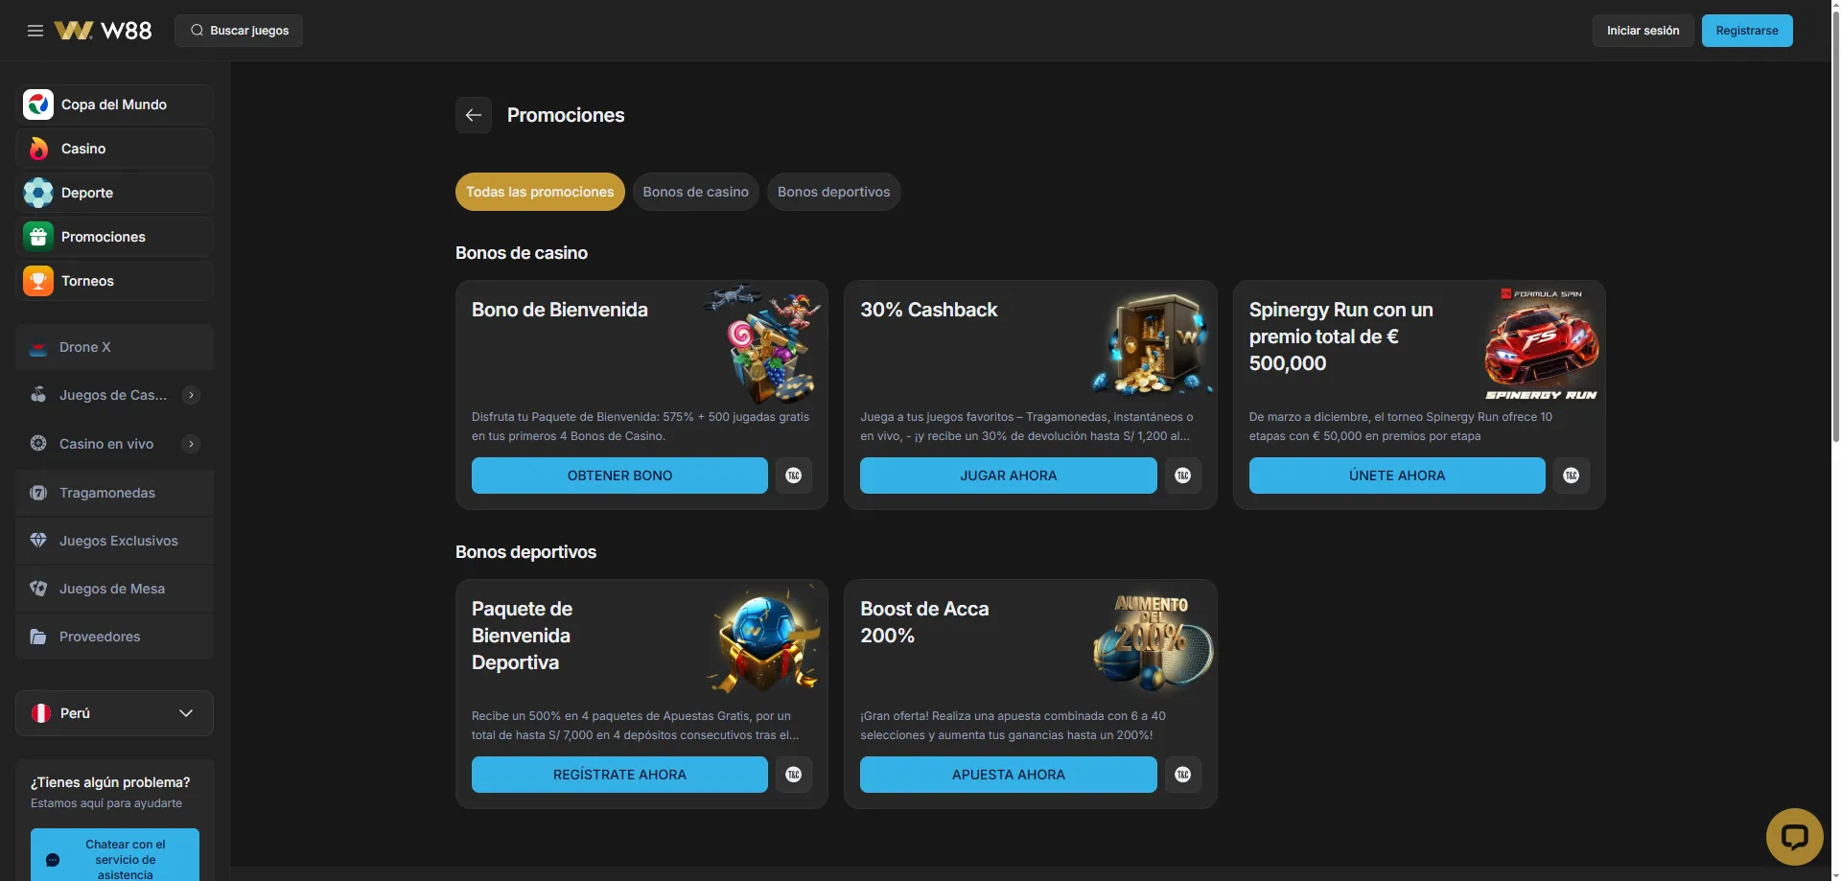The width and height of the screenshot is (1841, 881).
Task: Click the search magnifier icon
Action: click(x=197, y=31)
